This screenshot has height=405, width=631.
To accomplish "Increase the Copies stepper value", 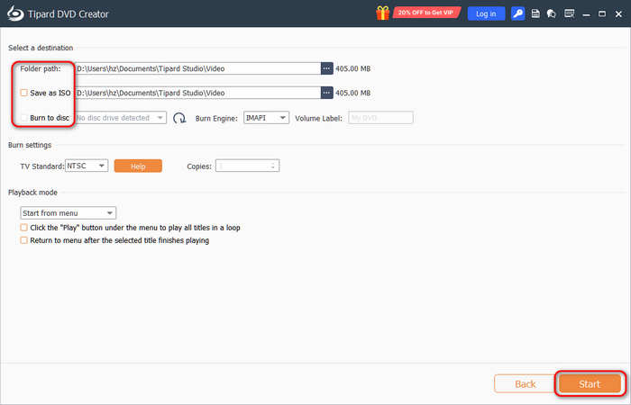I will [x=273, y=164].
